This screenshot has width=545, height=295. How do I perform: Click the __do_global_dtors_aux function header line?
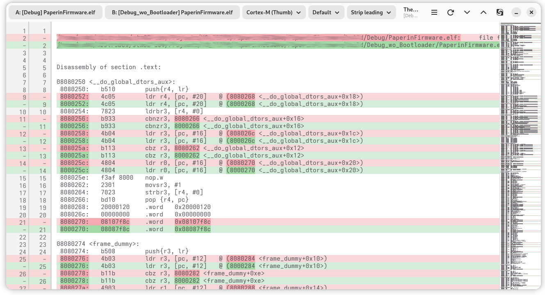tap(116, 82)
